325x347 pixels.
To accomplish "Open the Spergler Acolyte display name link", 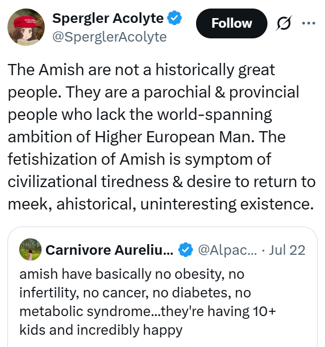I will pos(108,18).
